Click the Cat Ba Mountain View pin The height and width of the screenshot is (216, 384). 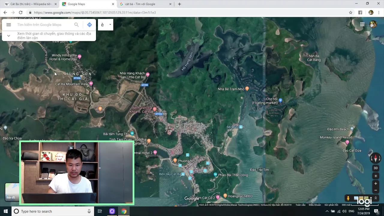91,84
